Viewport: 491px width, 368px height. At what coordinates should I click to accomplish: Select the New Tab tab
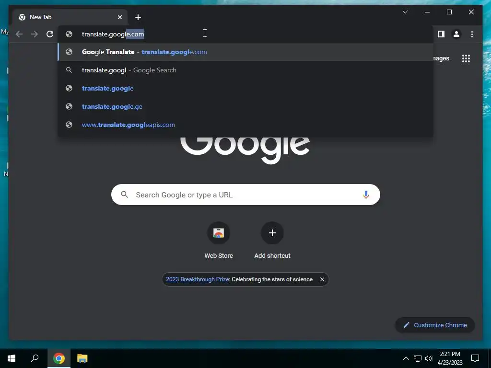click(x=70, y=17)
